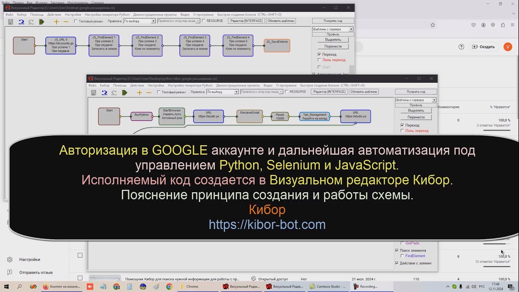The image size is (519, 292).
Task: Open По выбору dropdown in back window
Action: pos(139,21)
